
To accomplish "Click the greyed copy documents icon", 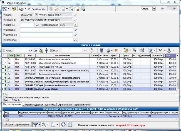I will 51,9.
